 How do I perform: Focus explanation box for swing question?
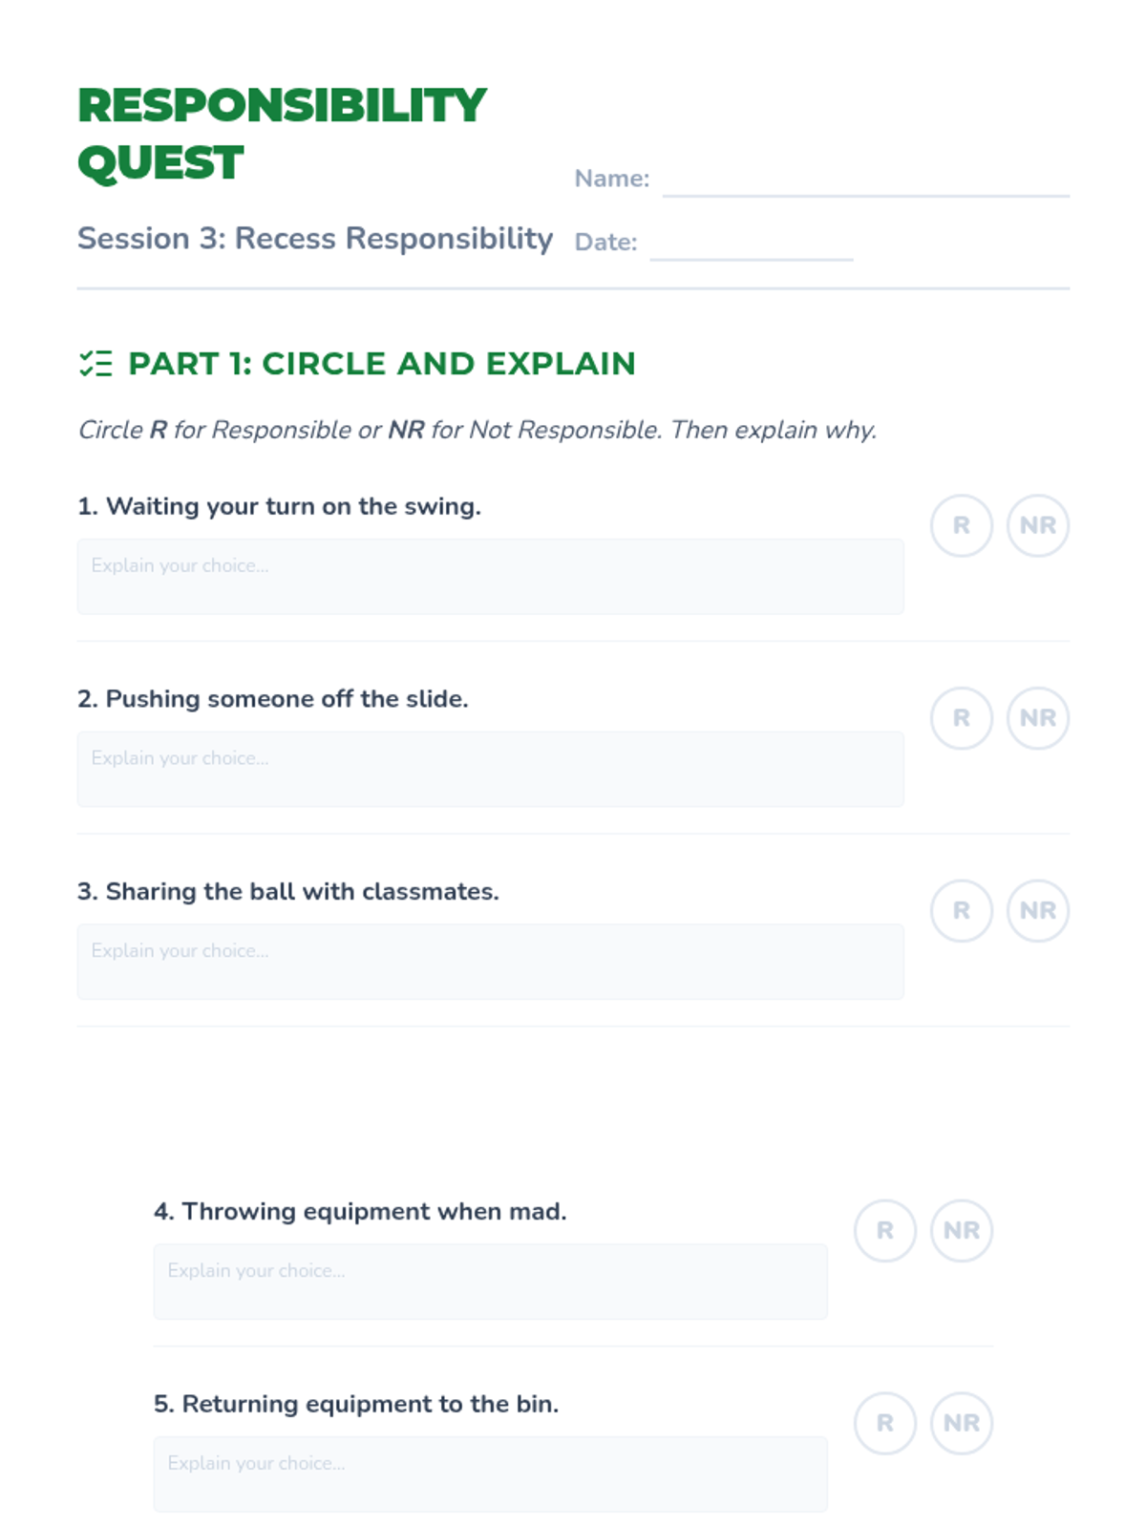pyautogui.click(x=491, y=577)
